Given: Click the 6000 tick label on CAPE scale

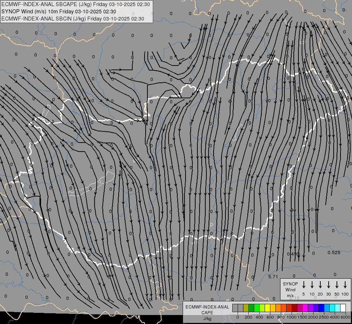Looking at the screenshot, I should (346, 317).
